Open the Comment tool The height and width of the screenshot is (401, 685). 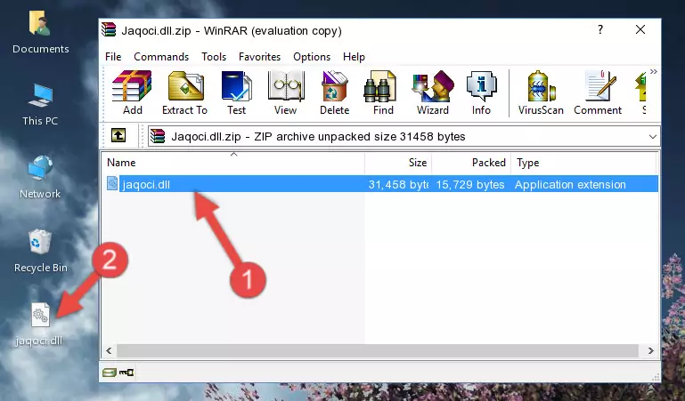[x=598, y=92]
